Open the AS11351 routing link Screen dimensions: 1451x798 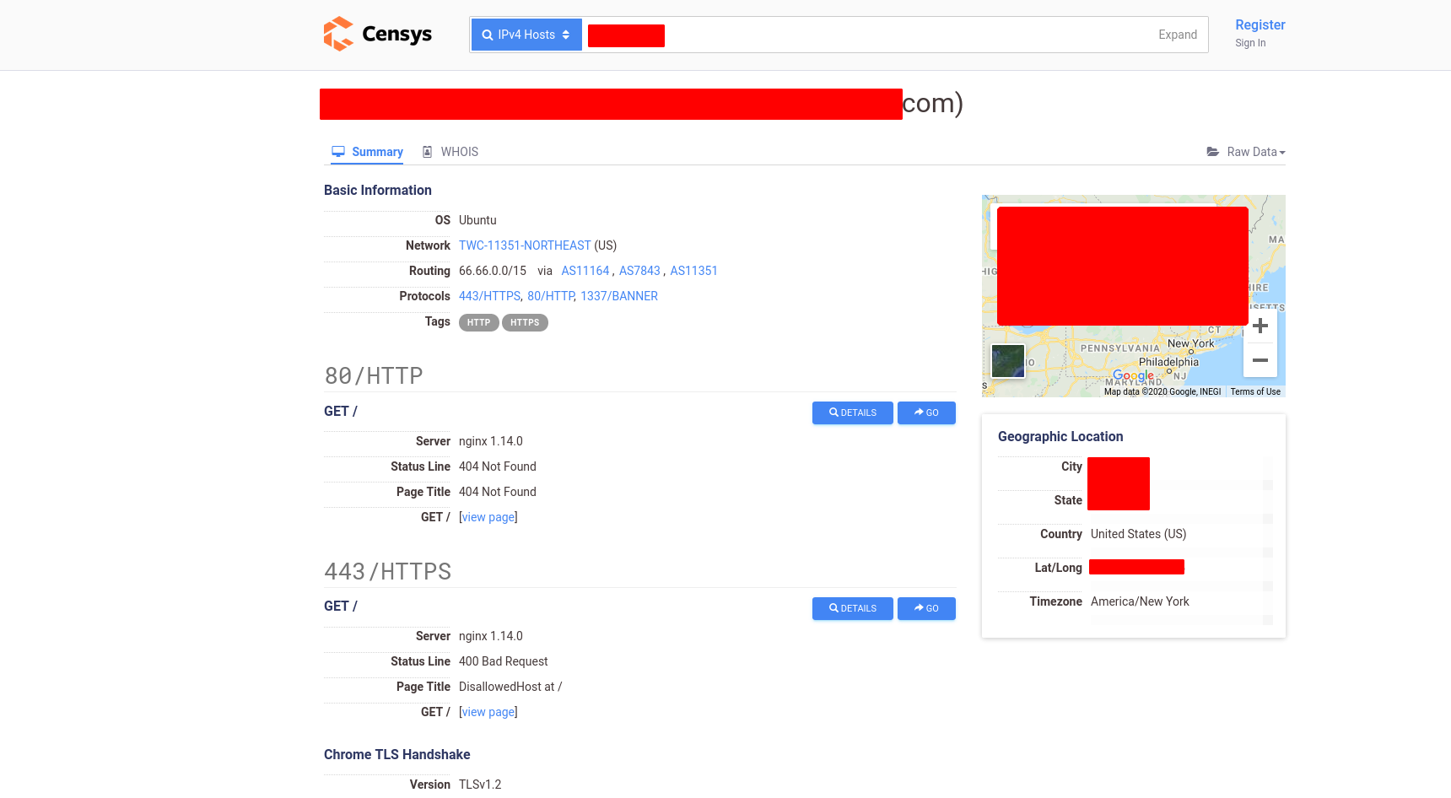[x=693, y=271]
